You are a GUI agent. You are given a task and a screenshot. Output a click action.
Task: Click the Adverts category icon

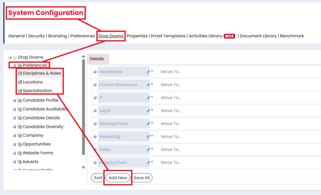pos(20,162)
